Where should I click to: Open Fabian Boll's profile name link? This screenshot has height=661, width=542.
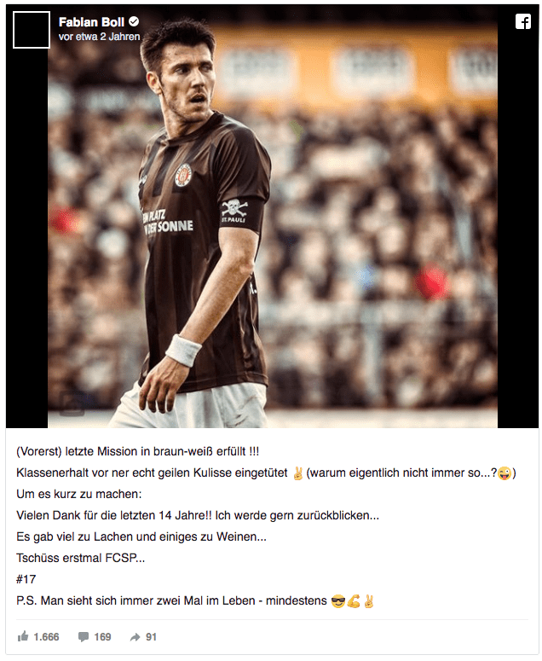[x=91, y=22]
